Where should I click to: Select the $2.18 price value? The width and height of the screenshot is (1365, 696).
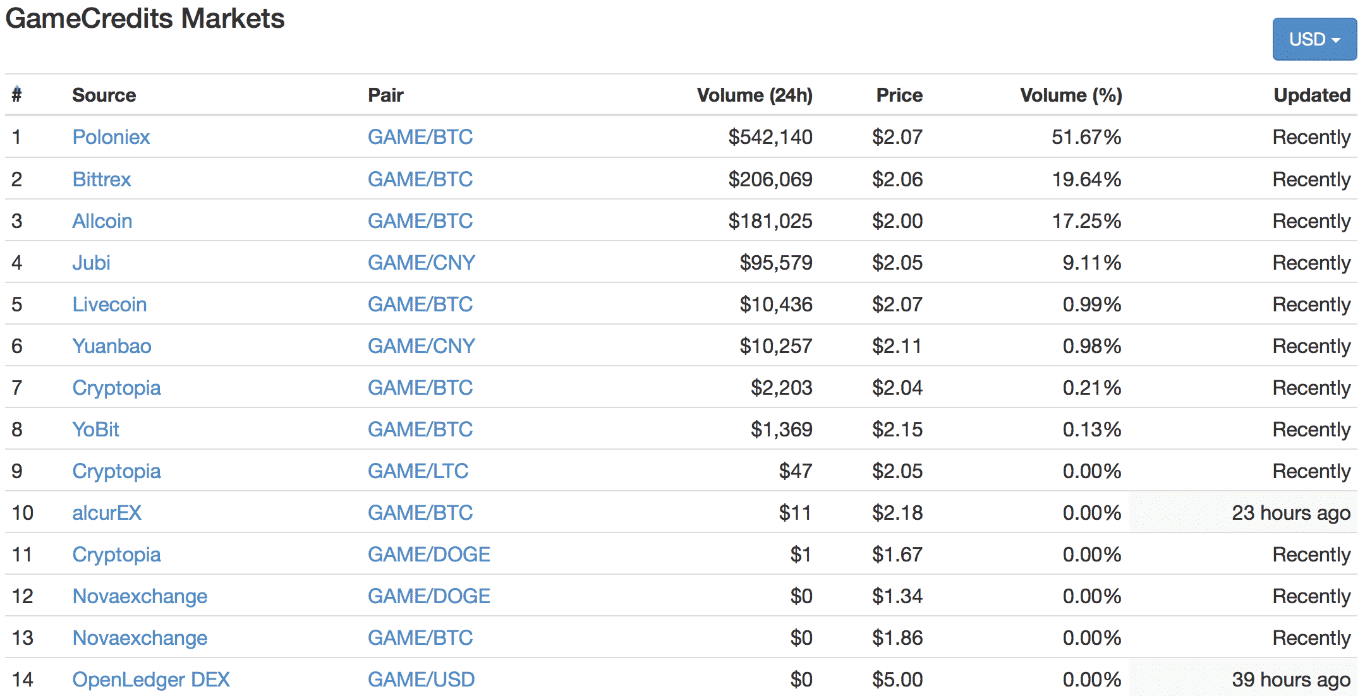(897, 512)
